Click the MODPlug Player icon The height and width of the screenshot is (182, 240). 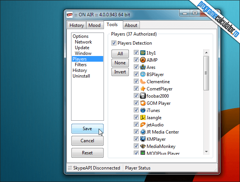[x=142, y=152]
